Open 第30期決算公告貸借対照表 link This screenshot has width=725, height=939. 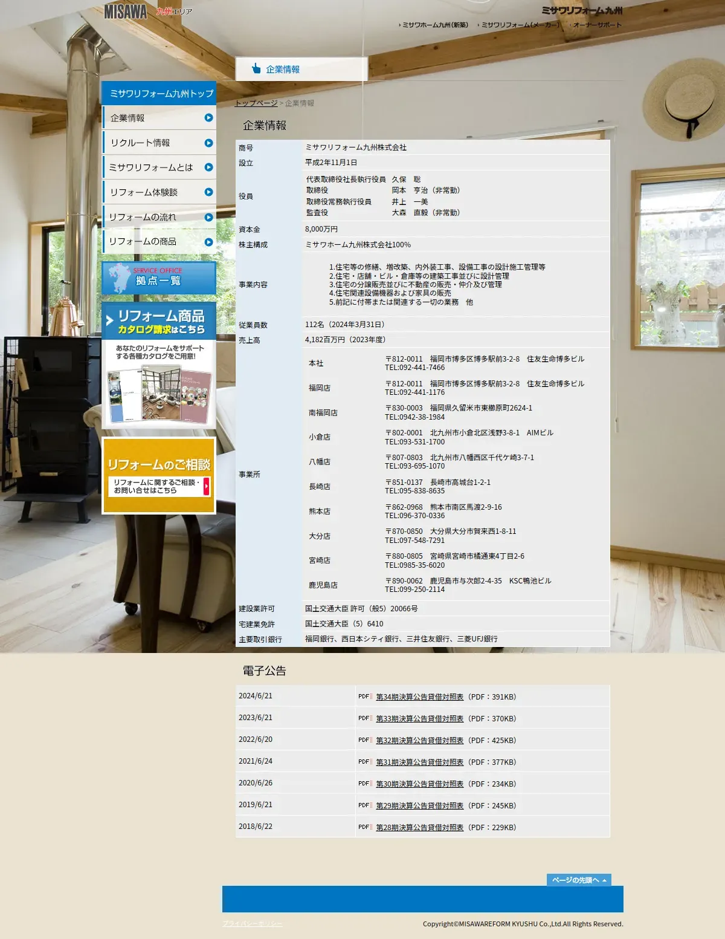tap(420, 784)
